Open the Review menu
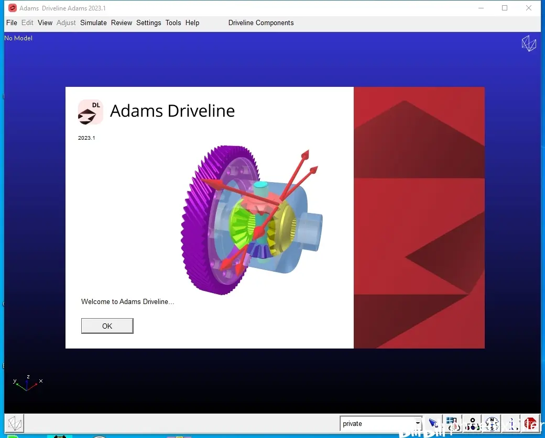This screenshot has width=545, height=438. pos(121,23)
